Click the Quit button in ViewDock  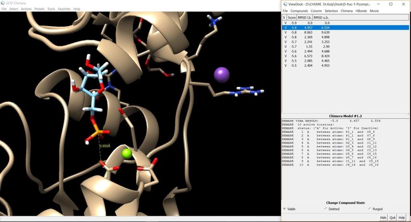pyautogui.click(x=393, y=218)
